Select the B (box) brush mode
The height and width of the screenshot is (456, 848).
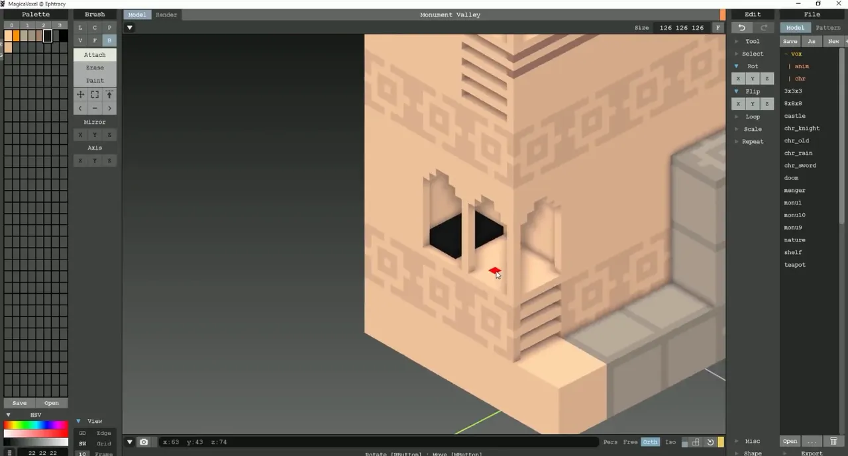pyautogui.click(x=109, y=41)
